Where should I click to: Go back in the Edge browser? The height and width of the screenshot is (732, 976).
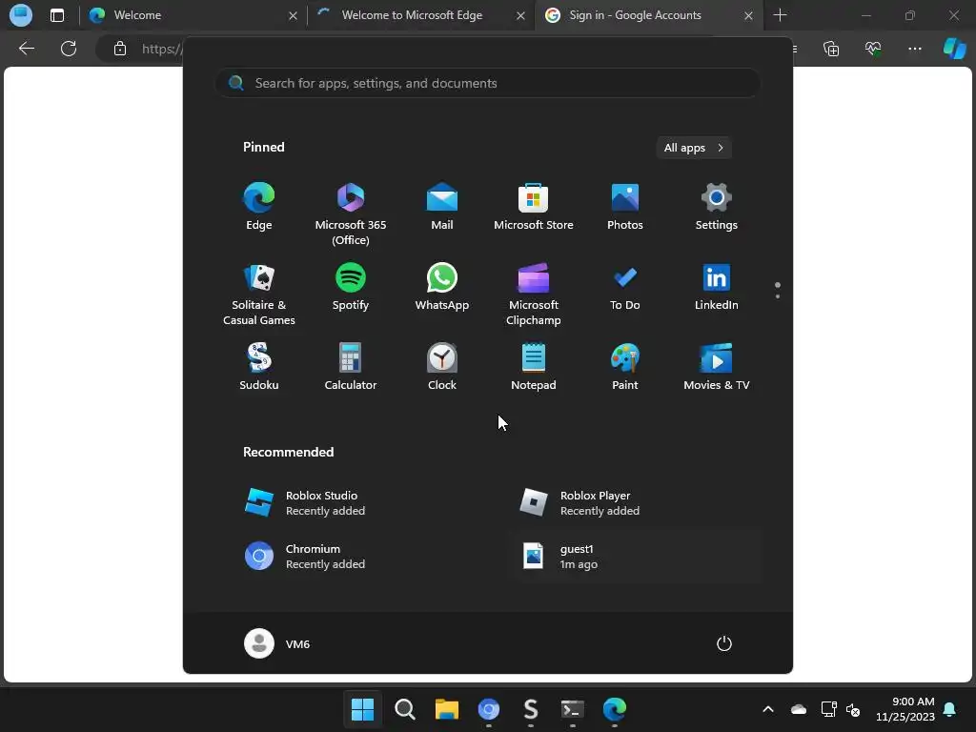click(x=27, y=49)
